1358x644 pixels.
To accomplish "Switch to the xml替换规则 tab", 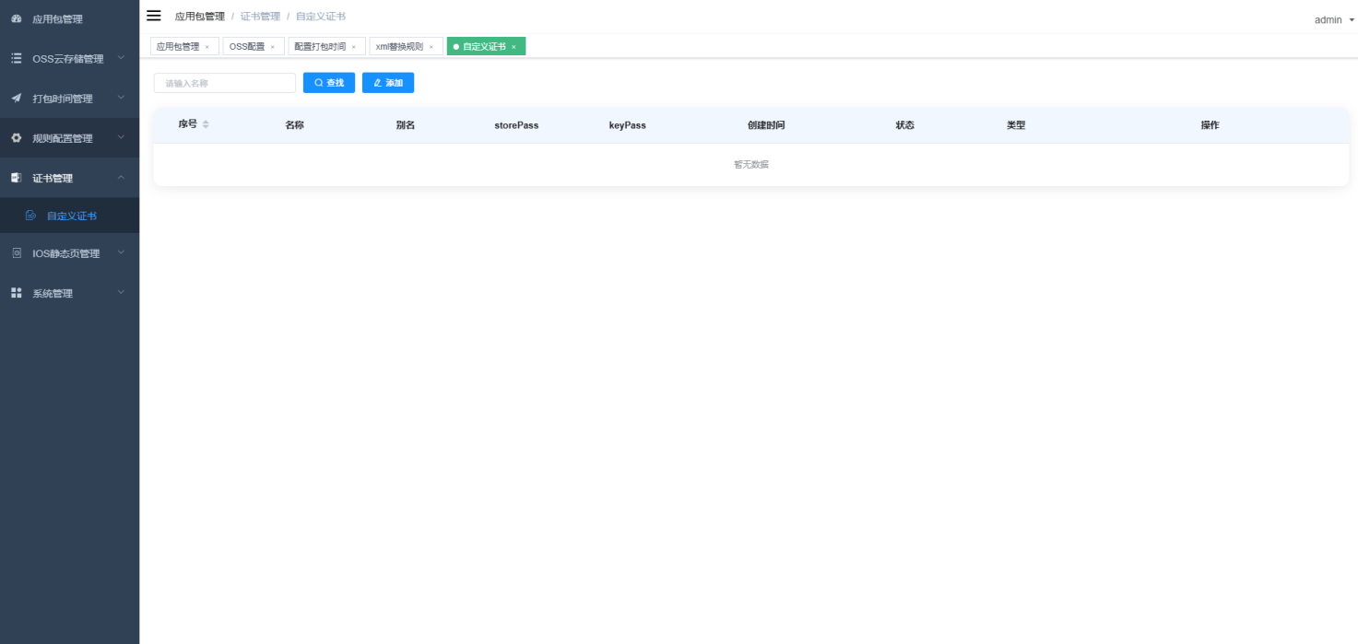I will [x=399, y=46].
